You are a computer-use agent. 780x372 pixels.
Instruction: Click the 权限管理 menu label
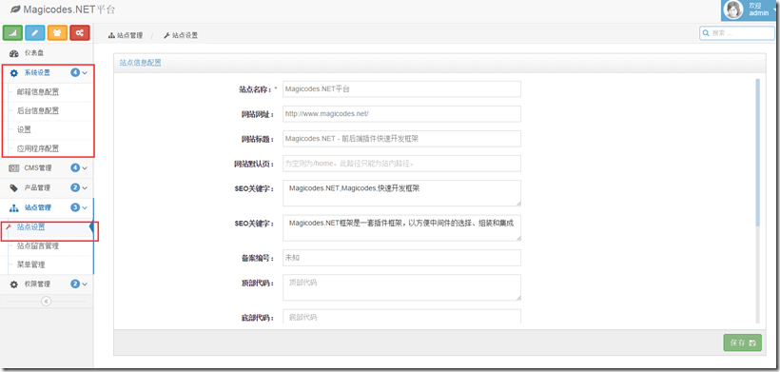point(37,284)
